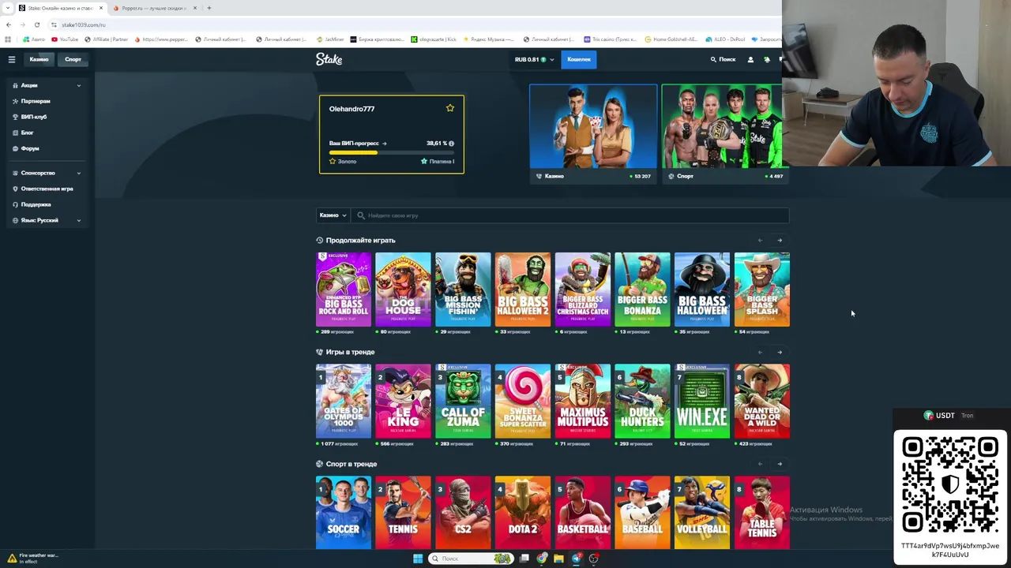The image size is (1011, 568).
Task: Open the RUB 0.81 balance dropdown
Action: pyautogui.click(x=534, y=59)
